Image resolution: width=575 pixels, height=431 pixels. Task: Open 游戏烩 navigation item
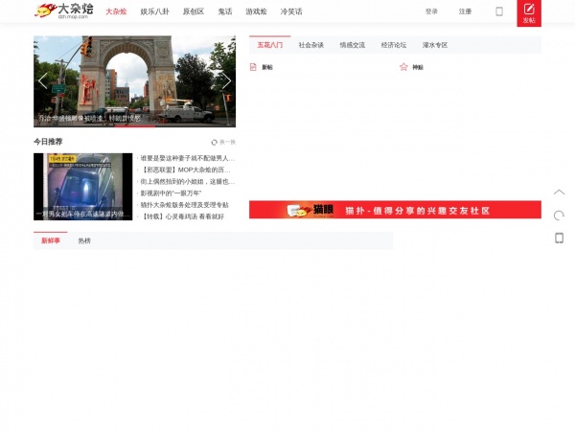click(x=256, y=11)
